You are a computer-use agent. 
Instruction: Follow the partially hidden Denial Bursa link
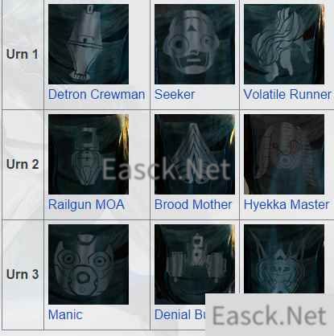coord(179,315)
